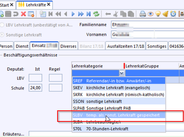Viewport: 184px width, 137px height.
Task: Select Sonstige Lehrkraft radio button
Action: point(2,35)
